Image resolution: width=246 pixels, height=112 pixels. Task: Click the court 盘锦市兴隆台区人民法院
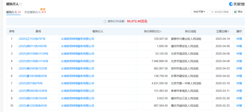pos(186,39)
